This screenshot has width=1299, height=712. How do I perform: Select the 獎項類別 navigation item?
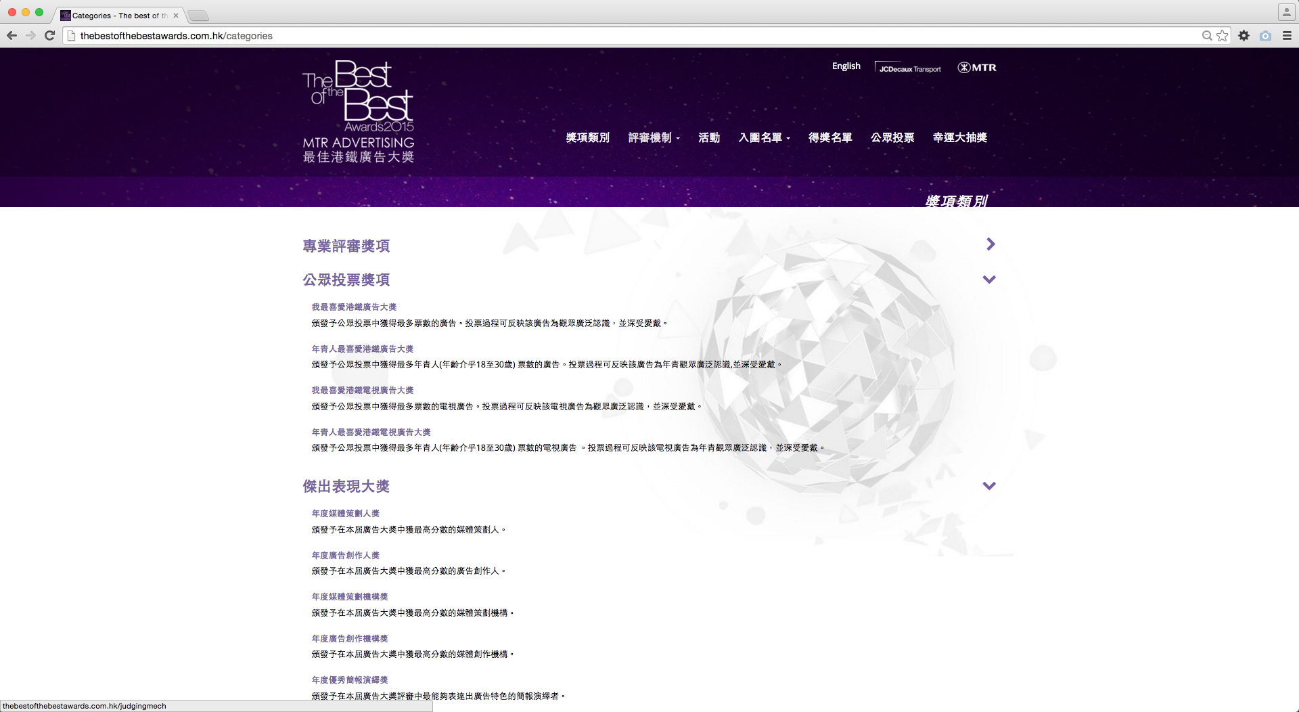click(x=587, y=138)
